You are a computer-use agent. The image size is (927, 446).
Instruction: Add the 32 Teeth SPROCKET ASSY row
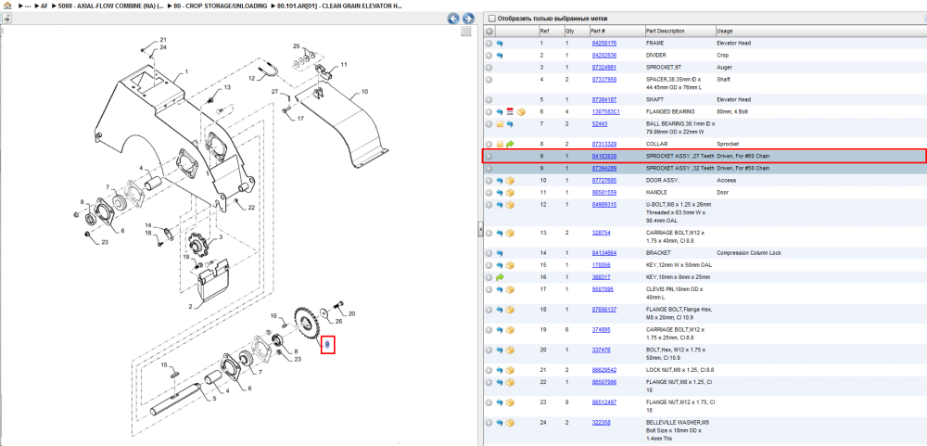(489, 169)
